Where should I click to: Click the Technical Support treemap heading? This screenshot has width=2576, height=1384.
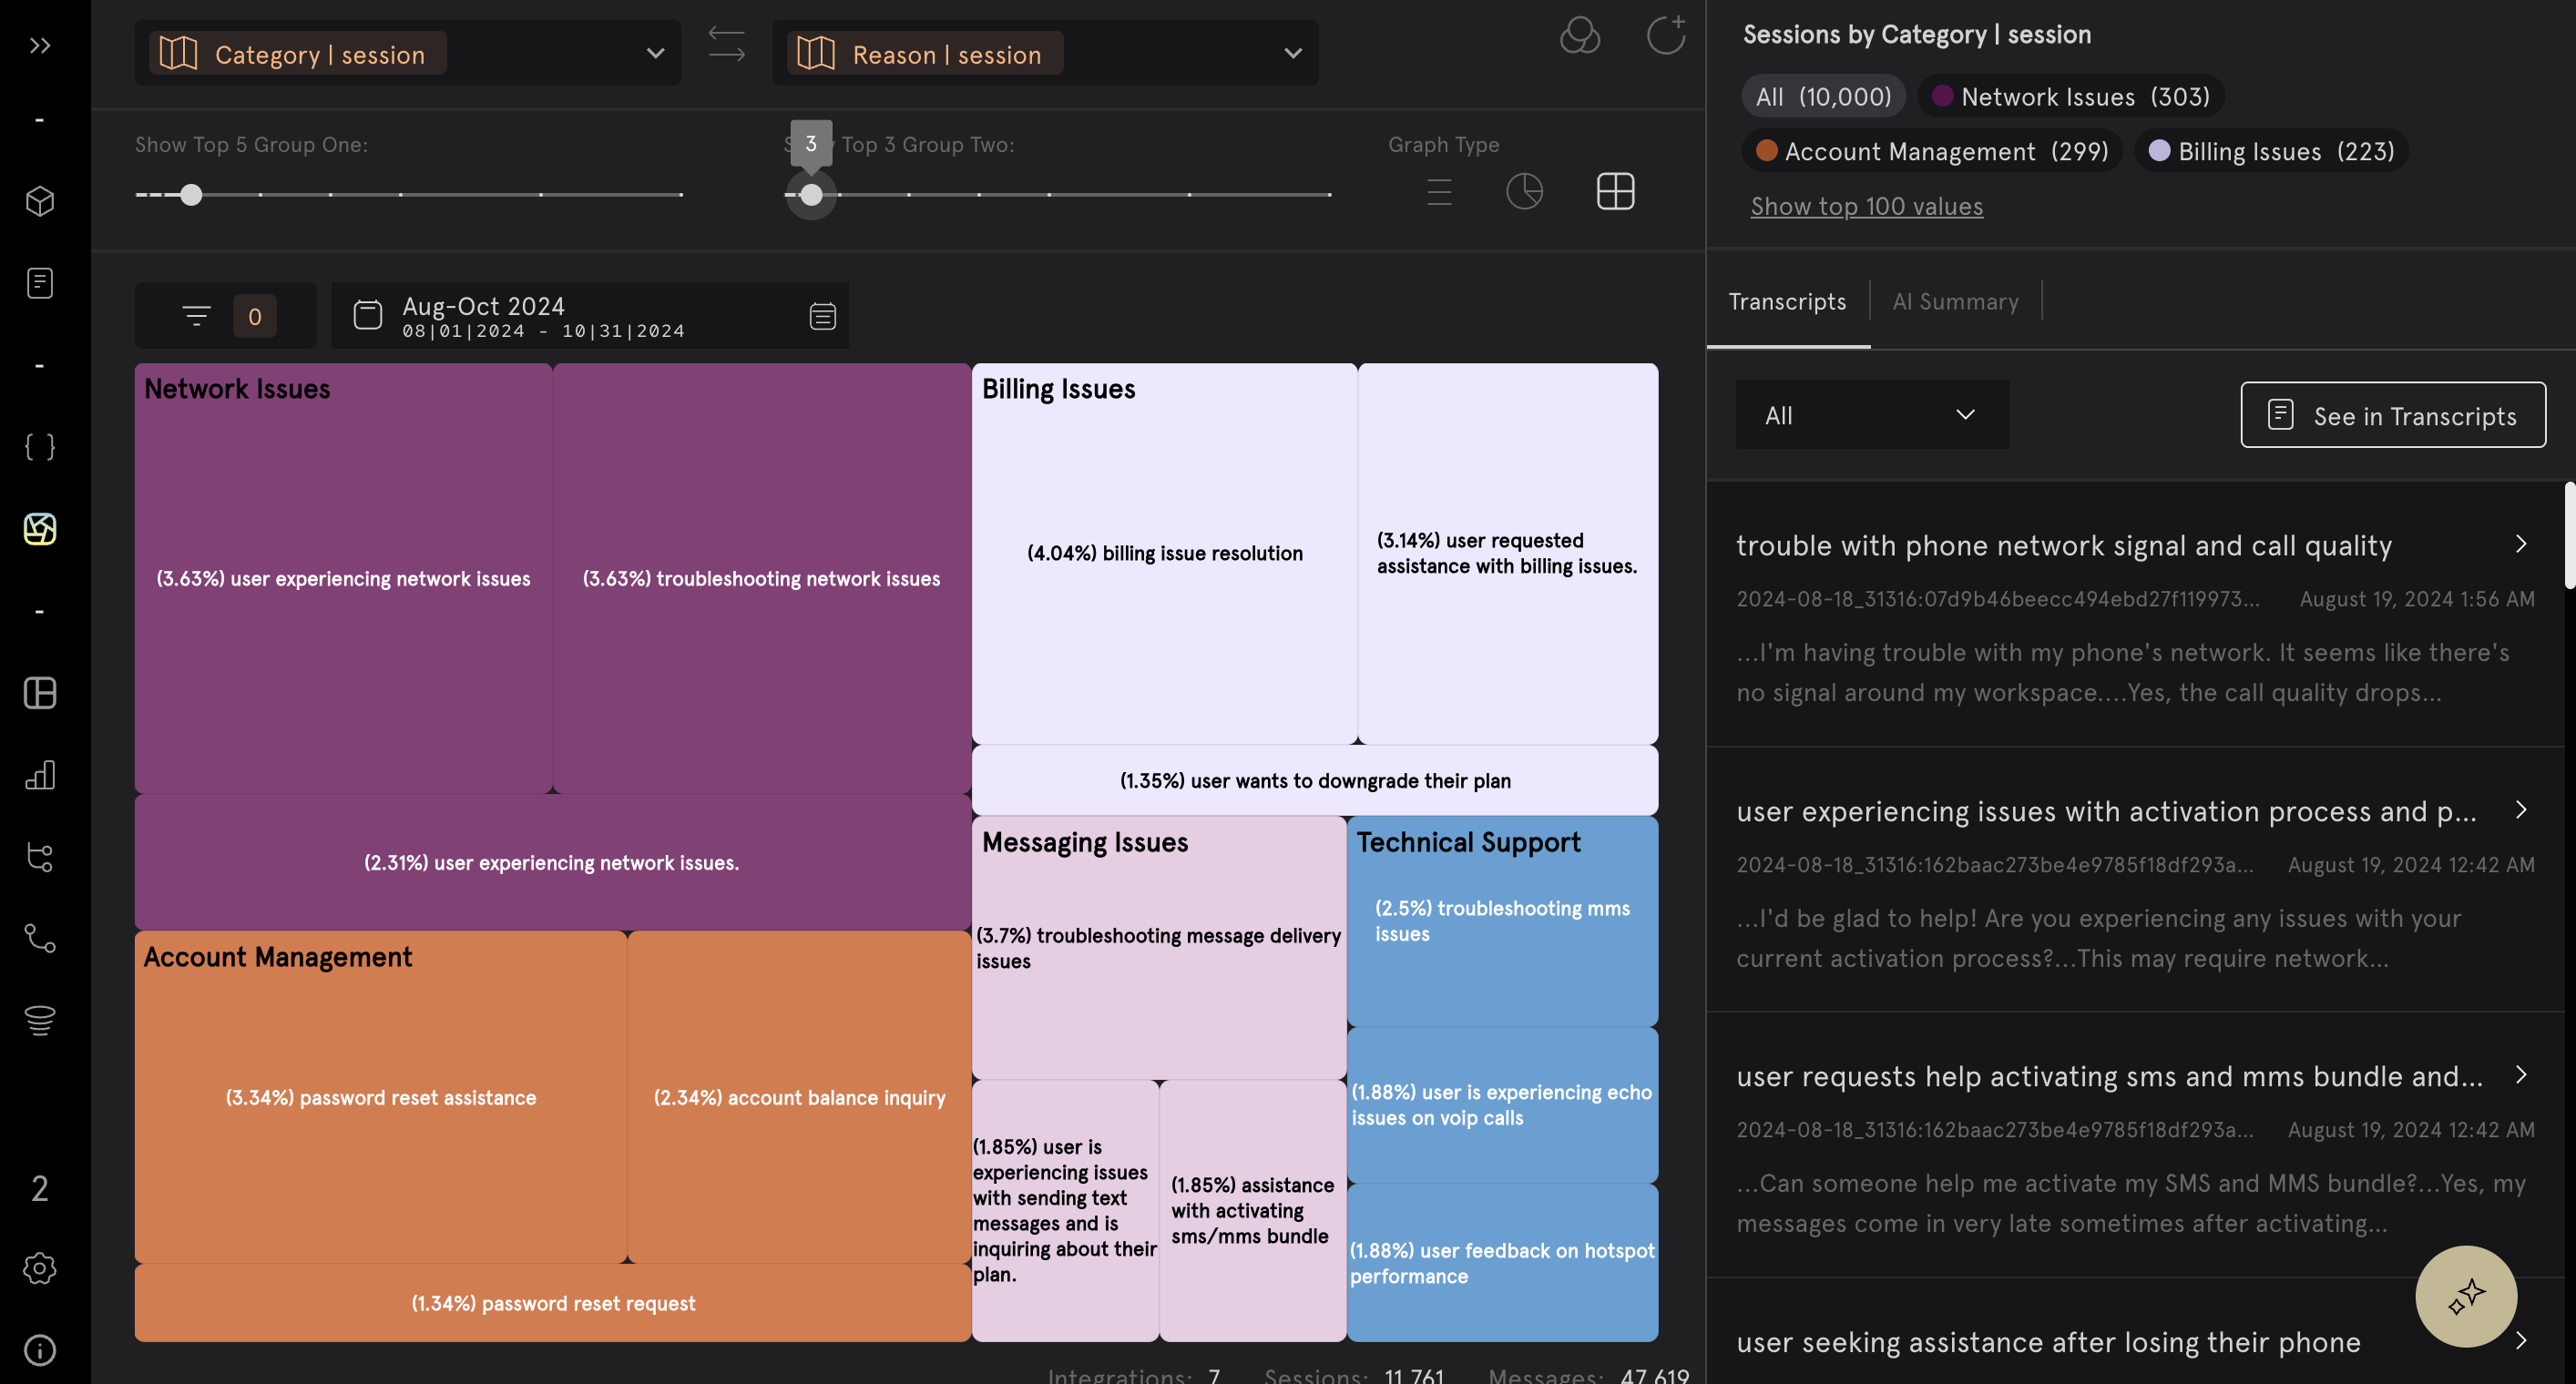point(1468,842)
